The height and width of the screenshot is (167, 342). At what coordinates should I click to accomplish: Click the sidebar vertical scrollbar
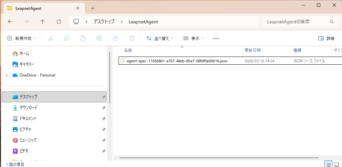pos(109,78)
